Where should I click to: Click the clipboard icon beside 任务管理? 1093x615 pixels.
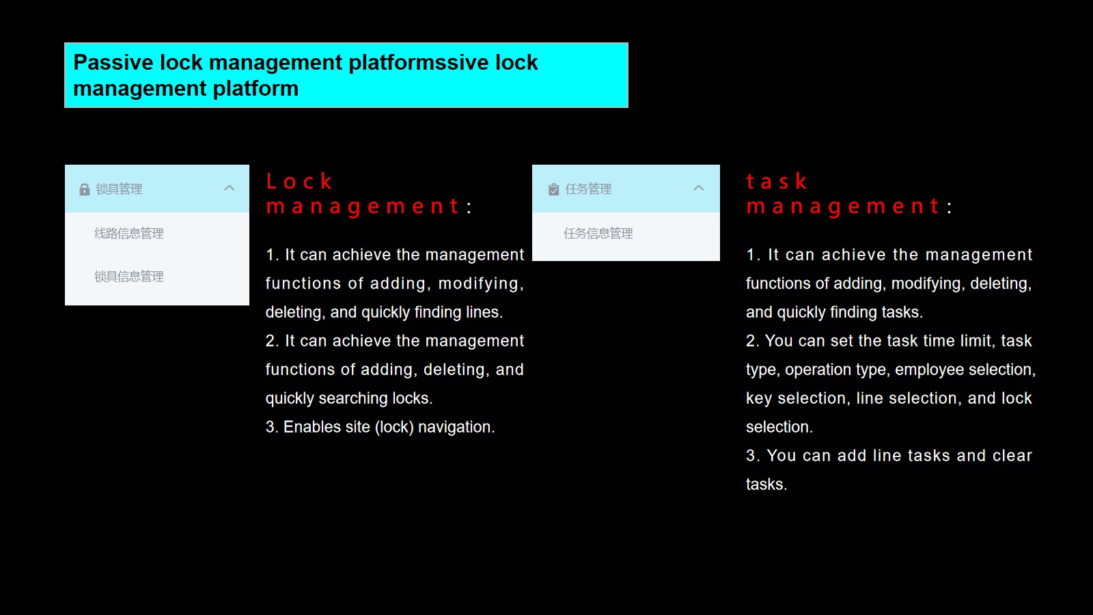pos(554,189)
